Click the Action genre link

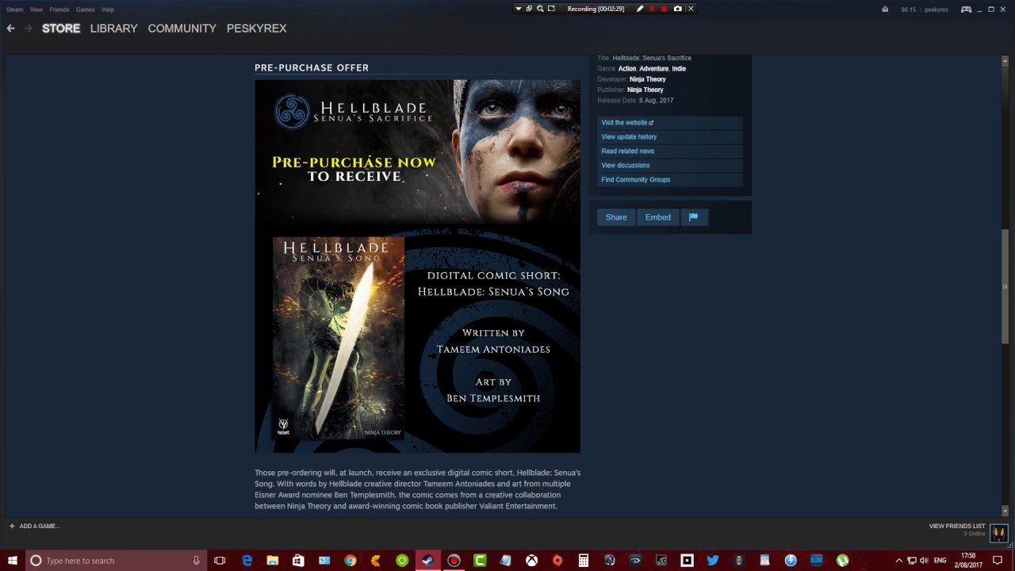627,69
